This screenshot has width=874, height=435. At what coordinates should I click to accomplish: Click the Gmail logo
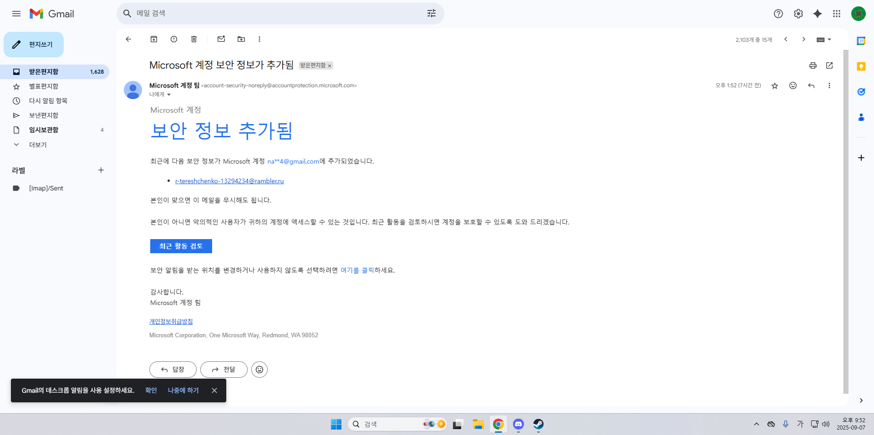pos(52,14)
